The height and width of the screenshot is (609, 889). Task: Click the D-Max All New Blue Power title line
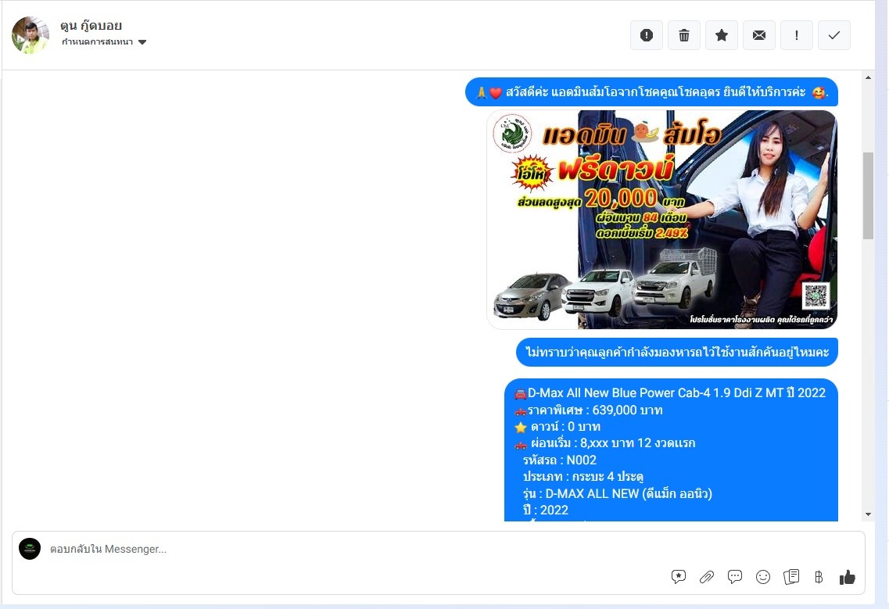click(x=670, y=393)
